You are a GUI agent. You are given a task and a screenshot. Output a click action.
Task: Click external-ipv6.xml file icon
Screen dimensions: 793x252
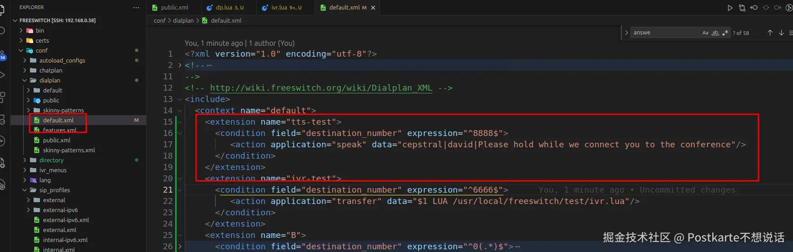click(x=37, y=220)
